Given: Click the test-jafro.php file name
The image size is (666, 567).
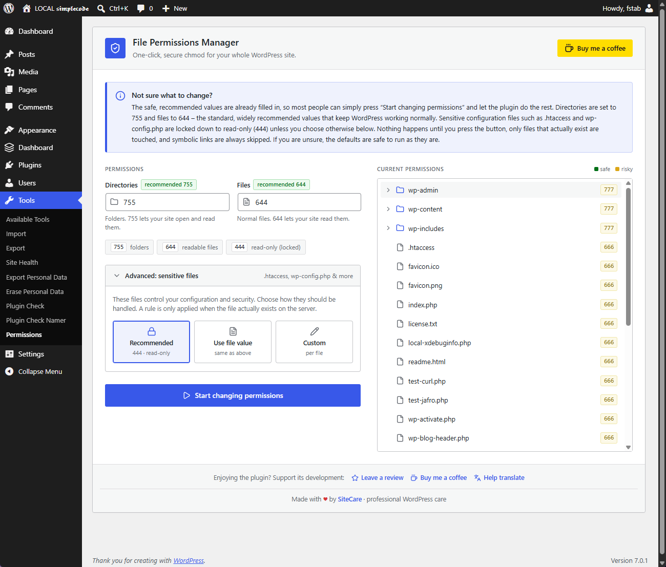Looking at the screenshot, I should pyautogui.click(x=428, y=400).
